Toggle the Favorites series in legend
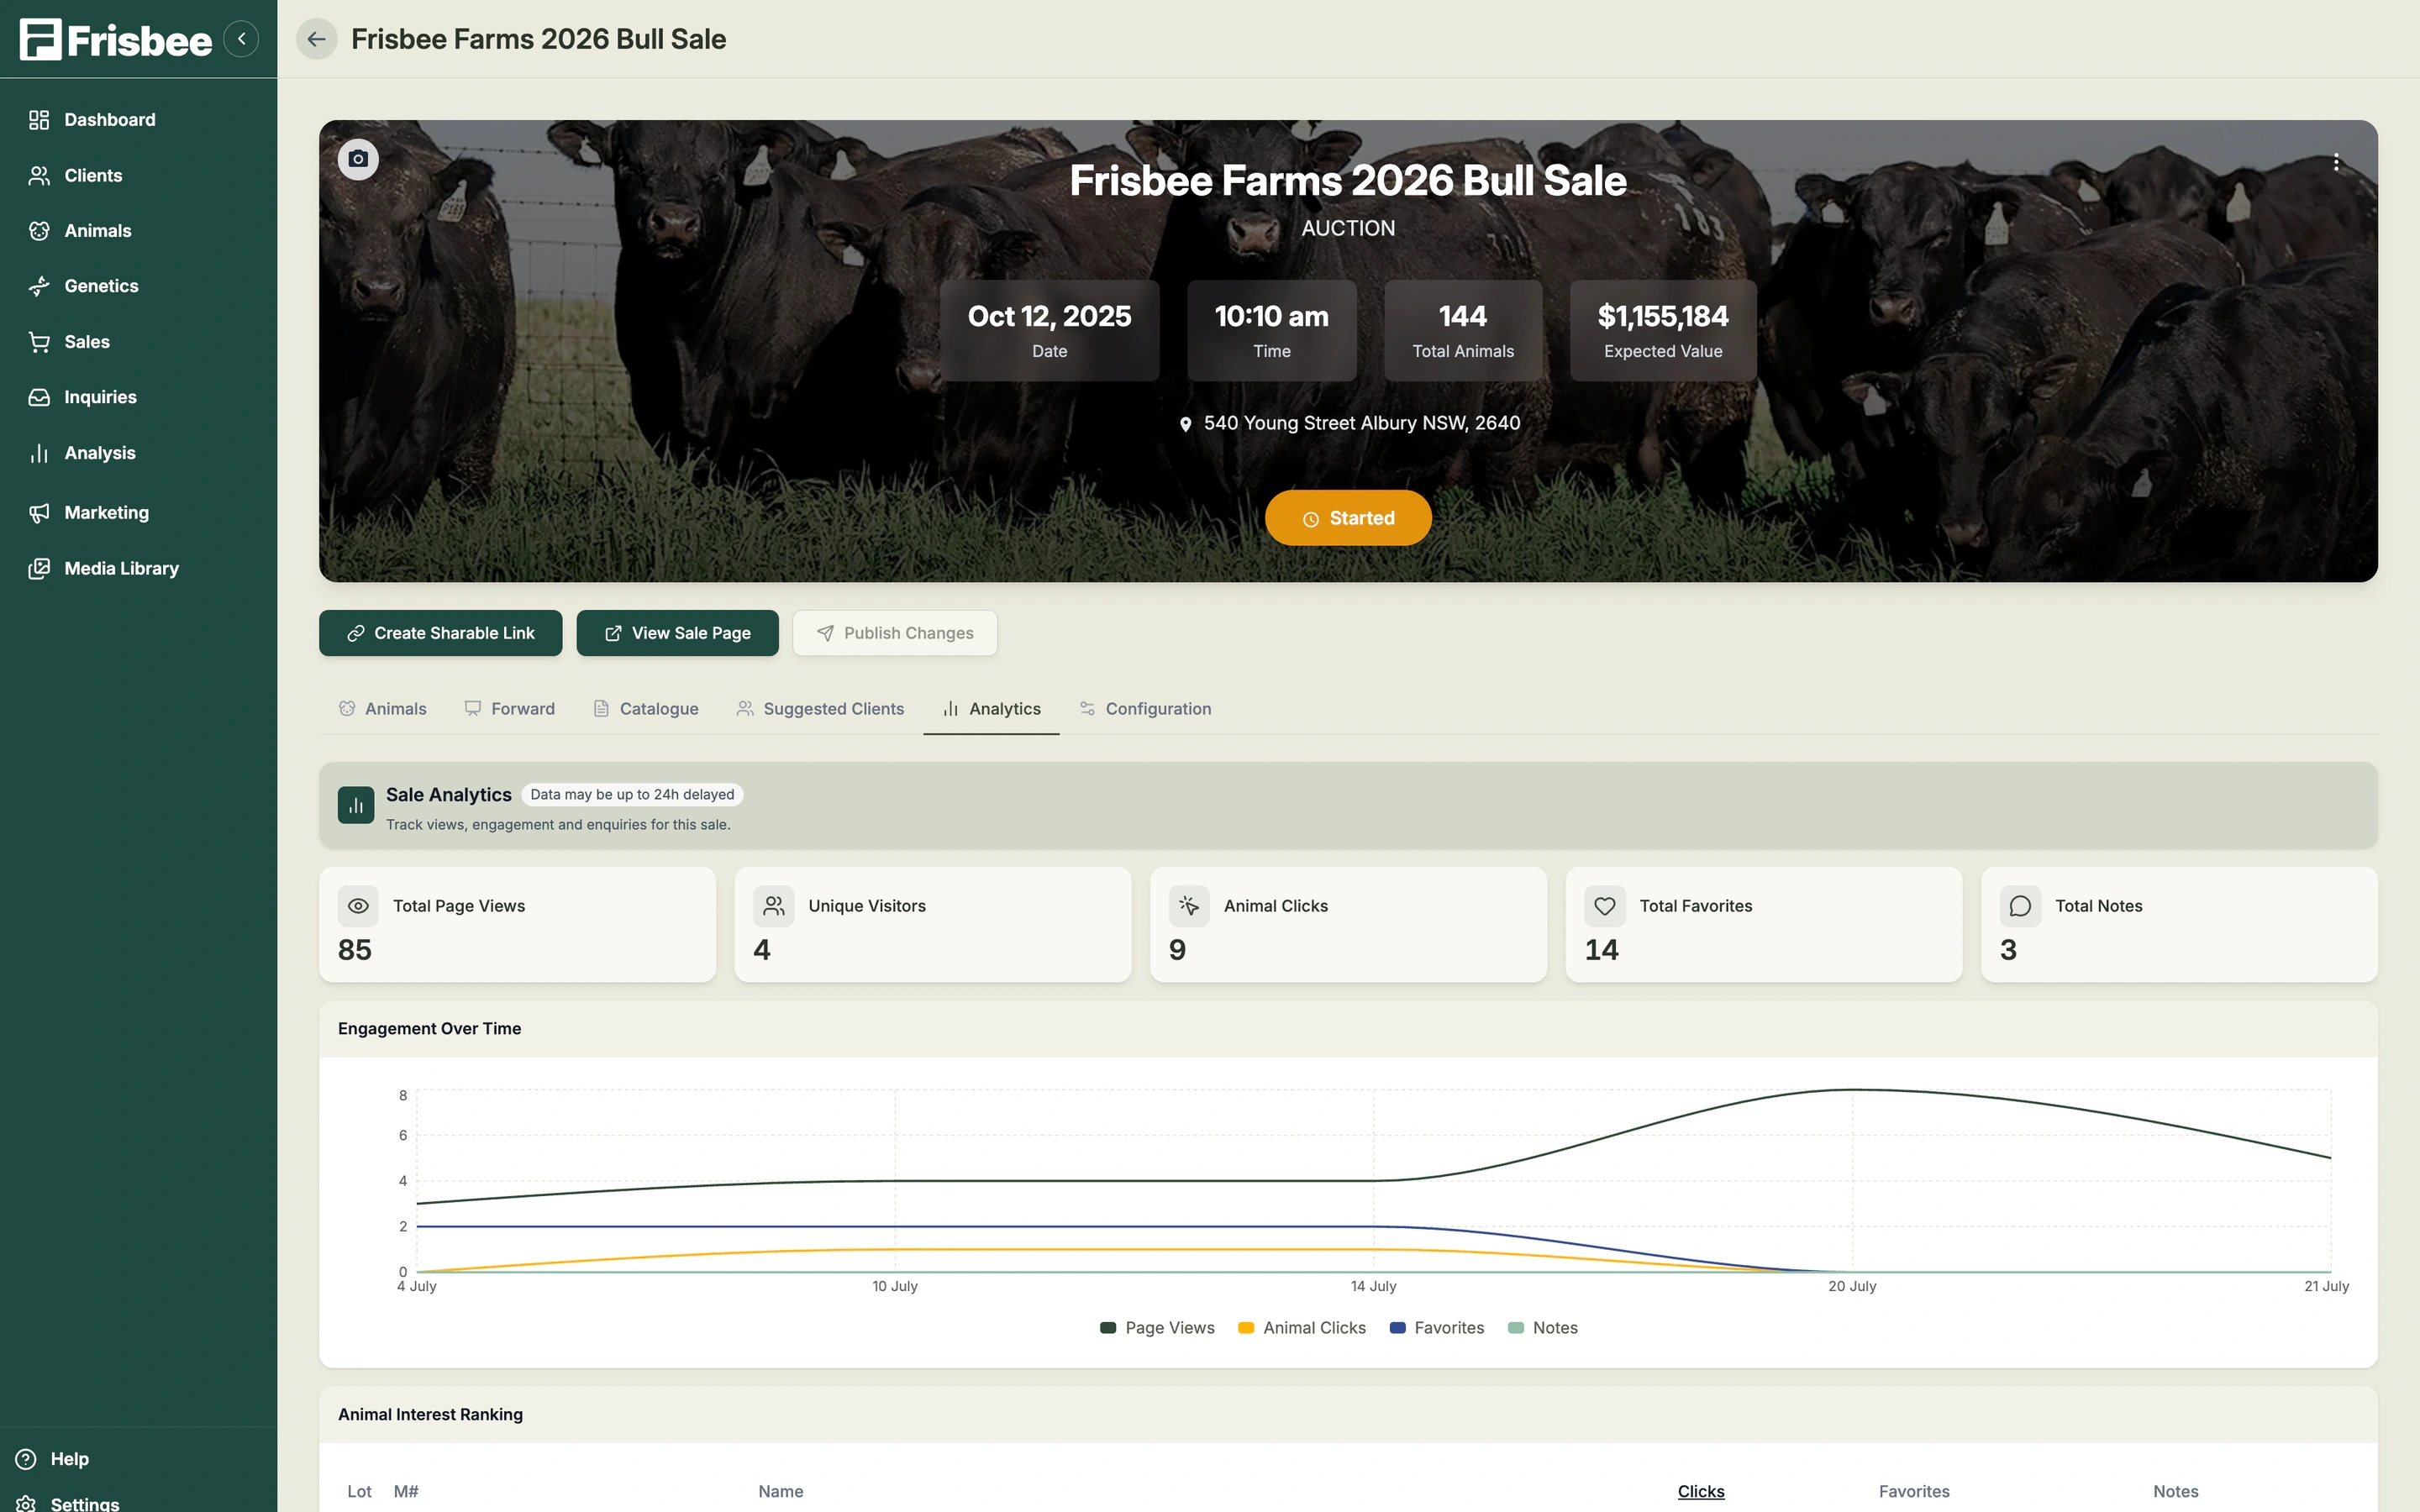Screen dimensions: 2420x1512 point(1437,1328)
